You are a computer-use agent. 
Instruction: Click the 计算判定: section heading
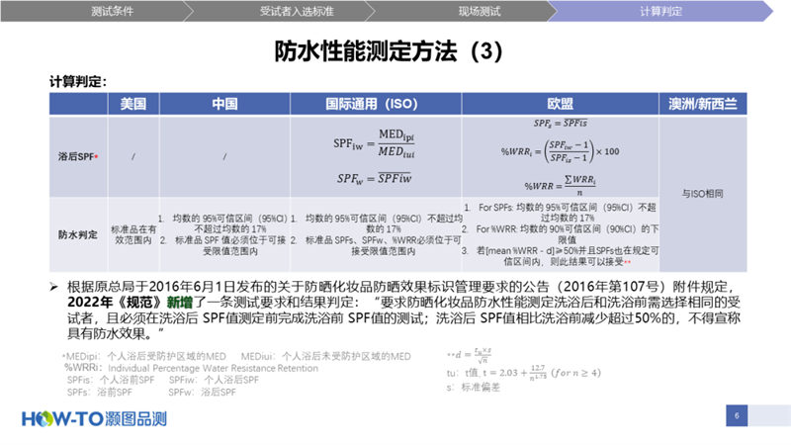click(78, 81)
